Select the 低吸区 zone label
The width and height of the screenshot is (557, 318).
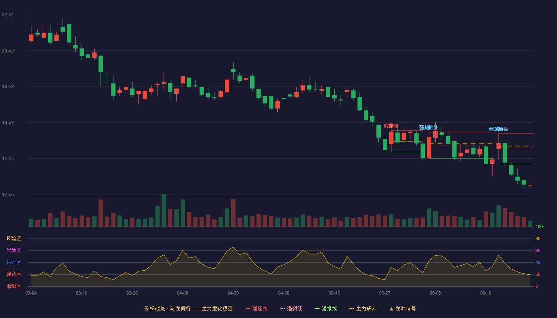tap(14, 286)
